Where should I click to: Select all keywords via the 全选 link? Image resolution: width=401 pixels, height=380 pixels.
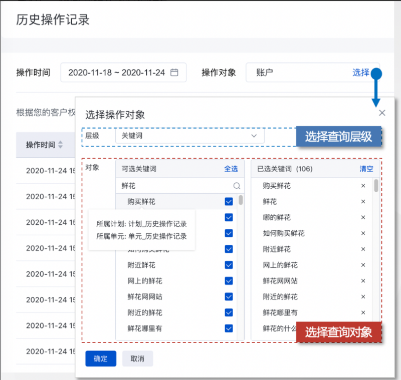pos(232,169)
